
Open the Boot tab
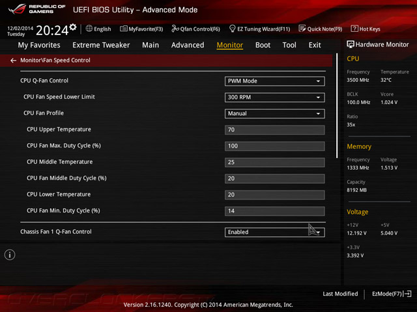(263, 45)
